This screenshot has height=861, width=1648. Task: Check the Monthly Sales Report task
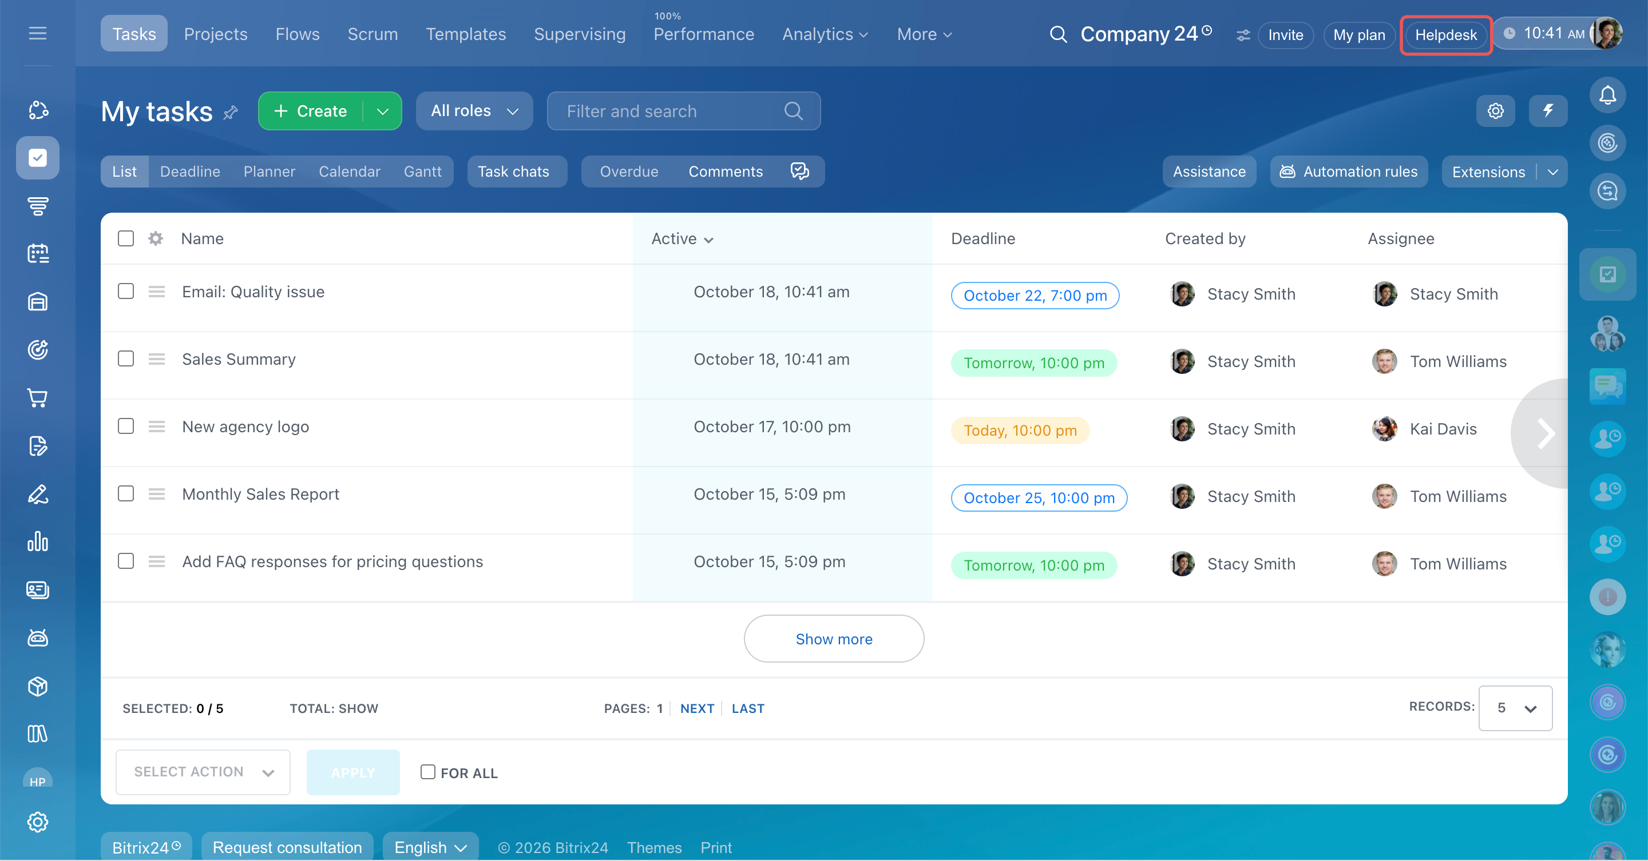coord(126,493)
